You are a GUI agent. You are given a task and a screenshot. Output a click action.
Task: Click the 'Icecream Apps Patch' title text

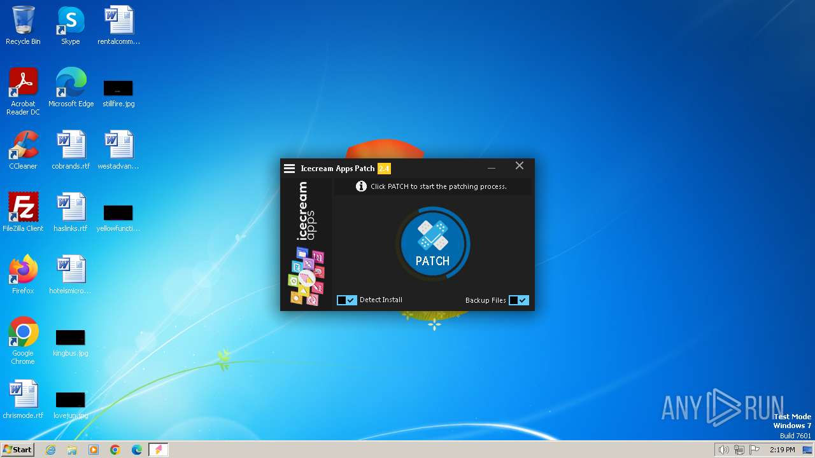[337, 169]
